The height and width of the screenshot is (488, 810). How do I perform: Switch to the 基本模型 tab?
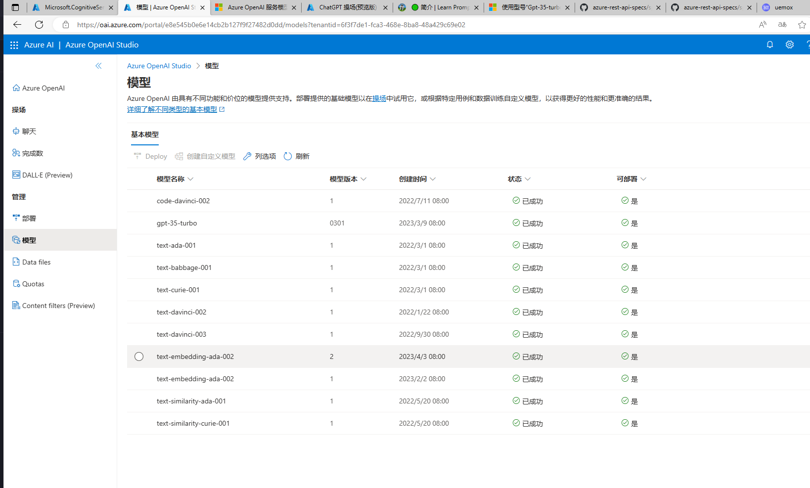click(x=144, y=134)
